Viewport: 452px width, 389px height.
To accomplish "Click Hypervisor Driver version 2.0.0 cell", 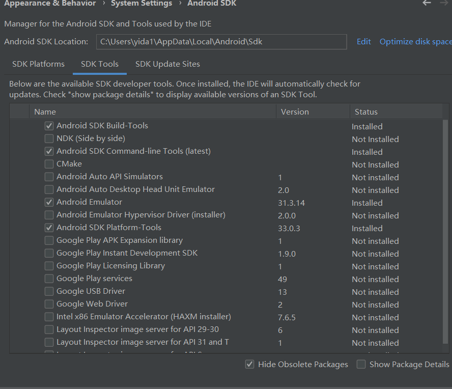I will click(x=287, y=216).
